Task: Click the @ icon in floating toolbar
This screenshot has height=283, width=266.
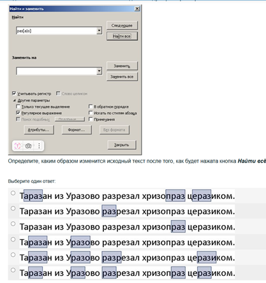Action: coord(28,146)
